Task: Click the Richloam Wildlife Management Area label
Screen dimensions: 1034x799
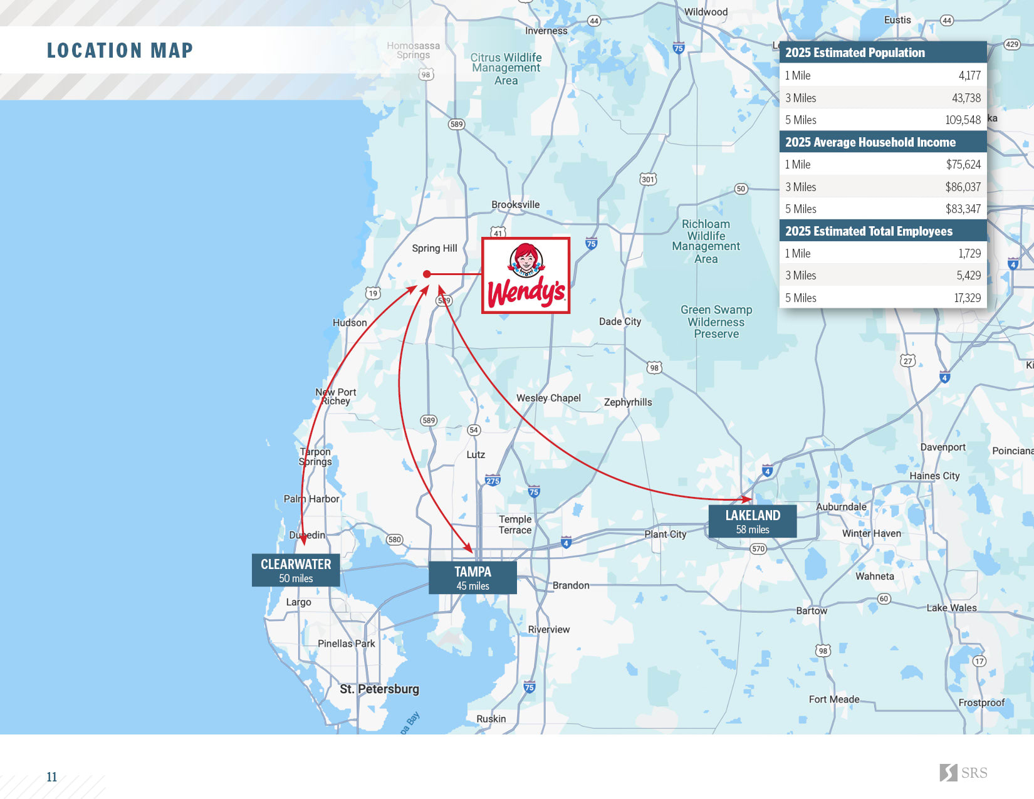Action: pos(706,241)
